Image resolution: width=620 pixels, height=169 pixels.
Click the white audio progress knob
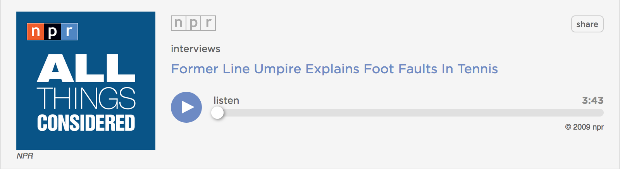pyautogui.click(x=217, y=113)
